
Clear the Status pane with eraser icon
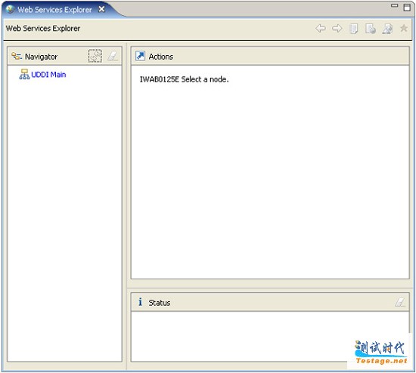400,302
